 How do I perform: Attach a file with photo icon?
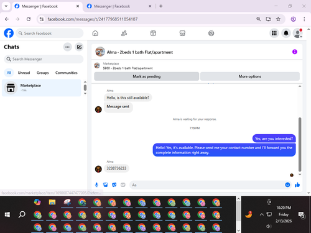coord(105,185)
